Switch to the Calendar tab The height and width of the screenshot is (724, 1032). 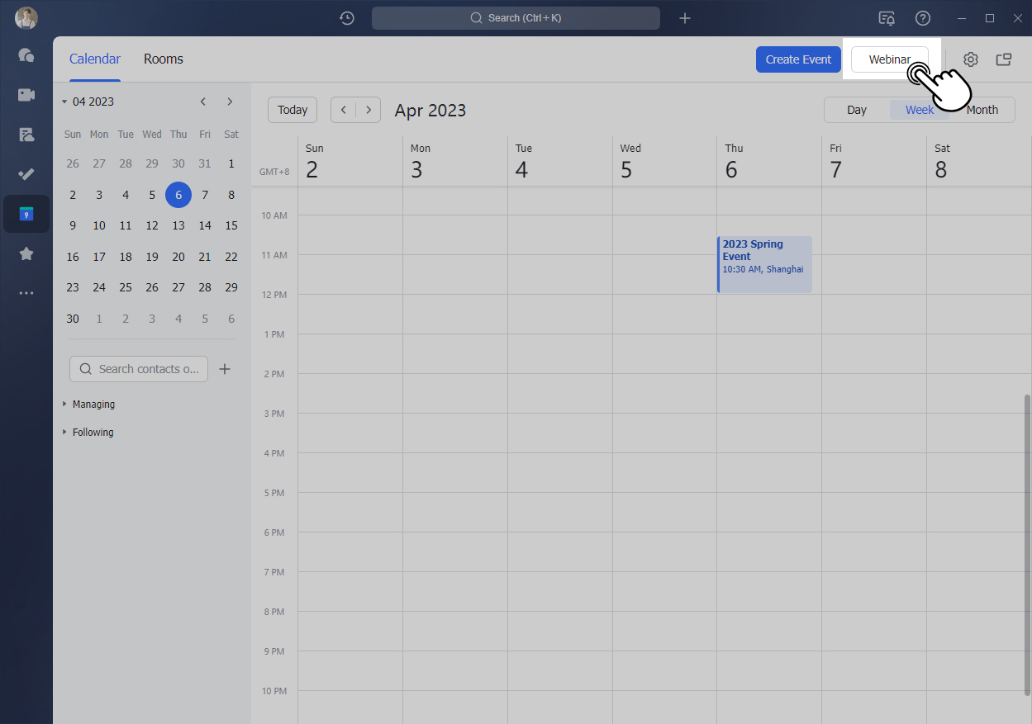95,59
